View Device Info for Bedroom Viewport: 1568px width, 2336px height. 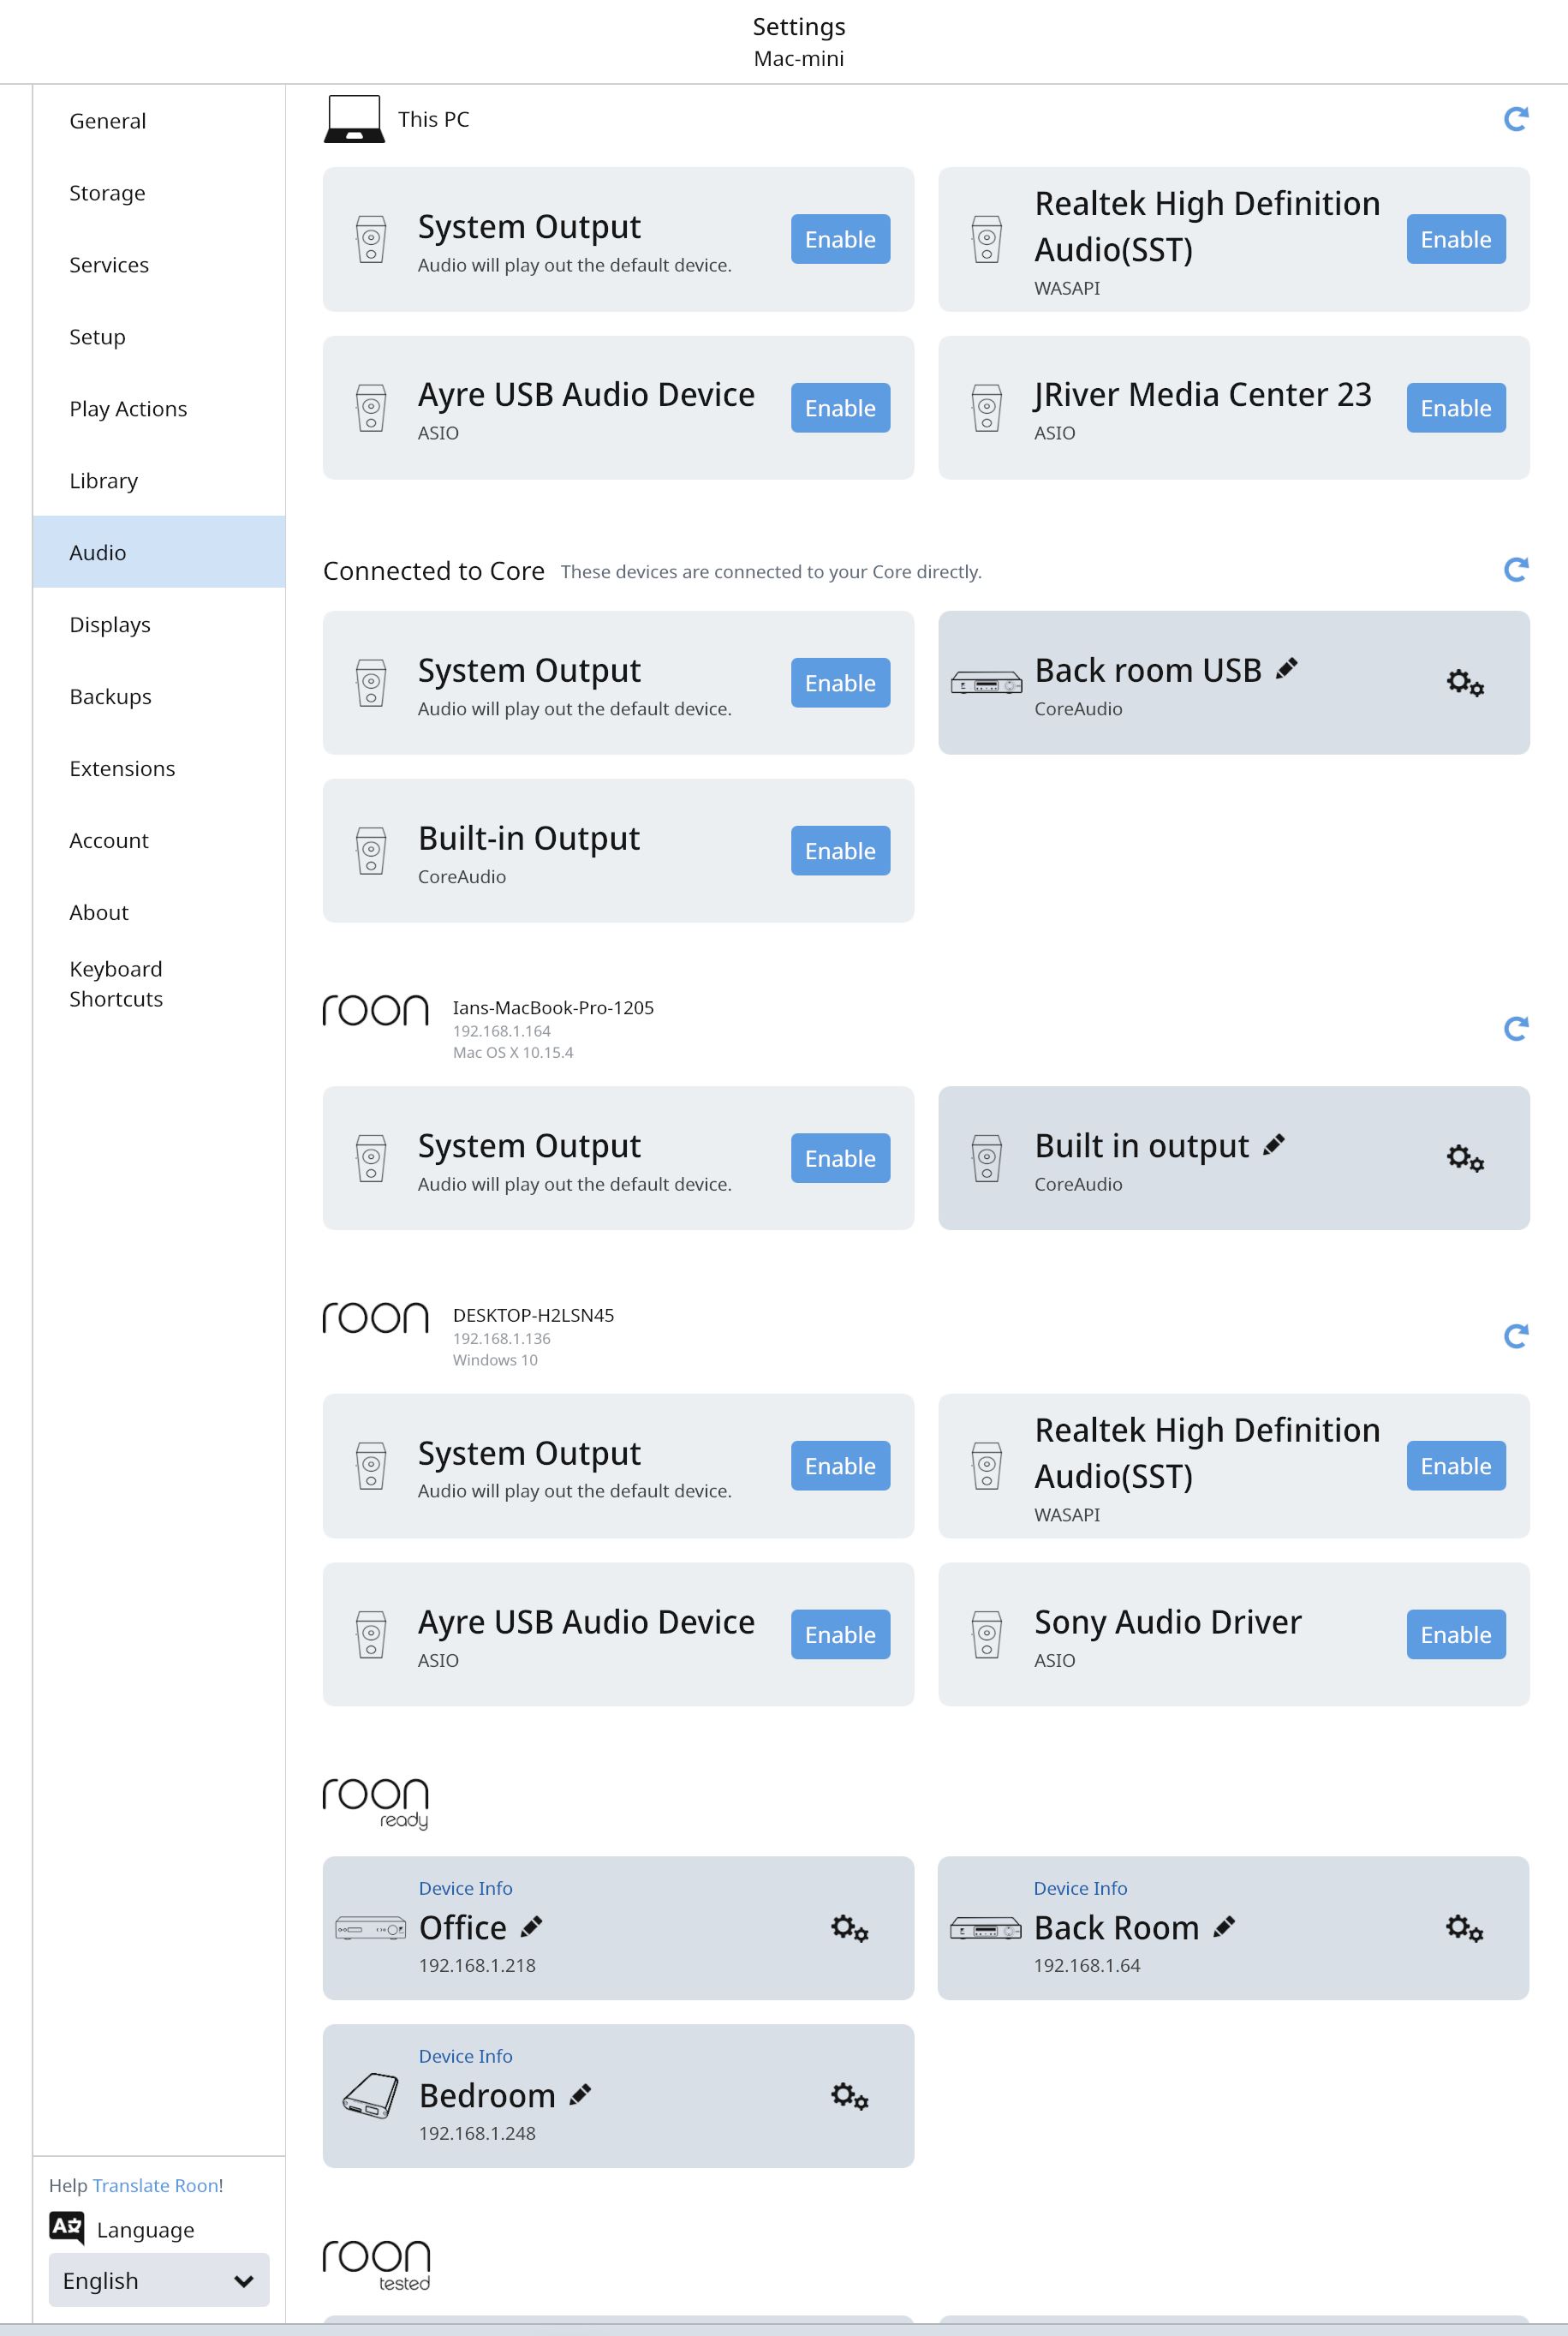tap(465, 2056)
